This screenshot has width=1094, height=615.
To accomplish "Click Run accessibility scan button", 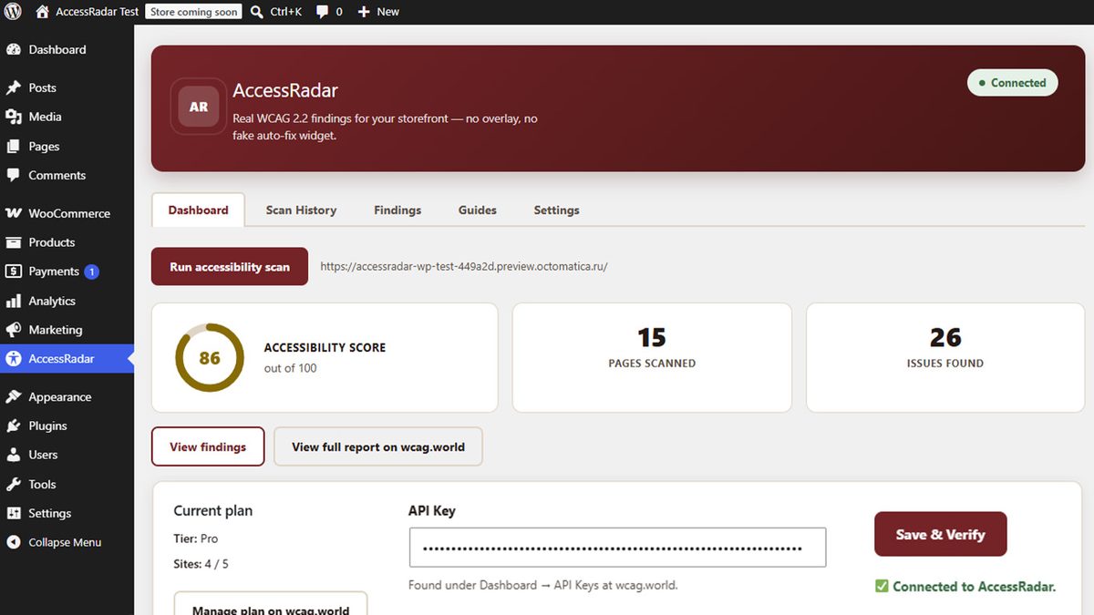I will [230, 267].
